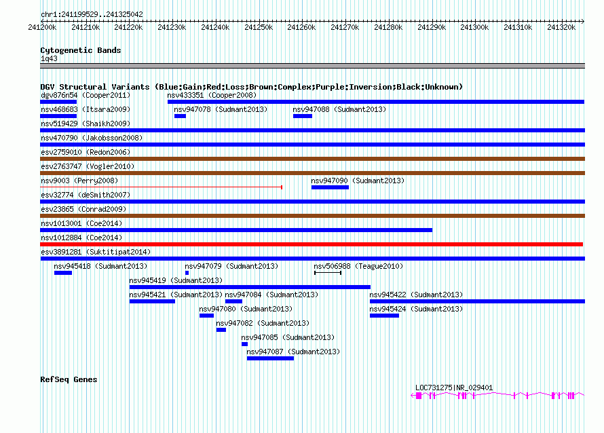Click the blue bar under dgv876n54
The image size is (604, 433).
(58, 102)
